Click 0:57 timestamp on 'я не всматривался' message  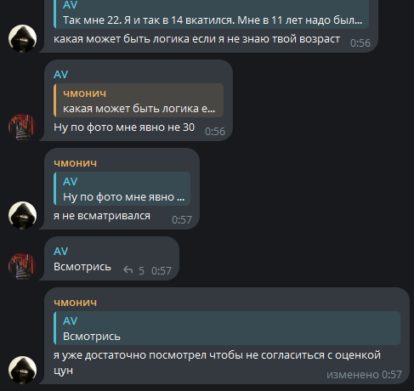(x=182, y=220)
